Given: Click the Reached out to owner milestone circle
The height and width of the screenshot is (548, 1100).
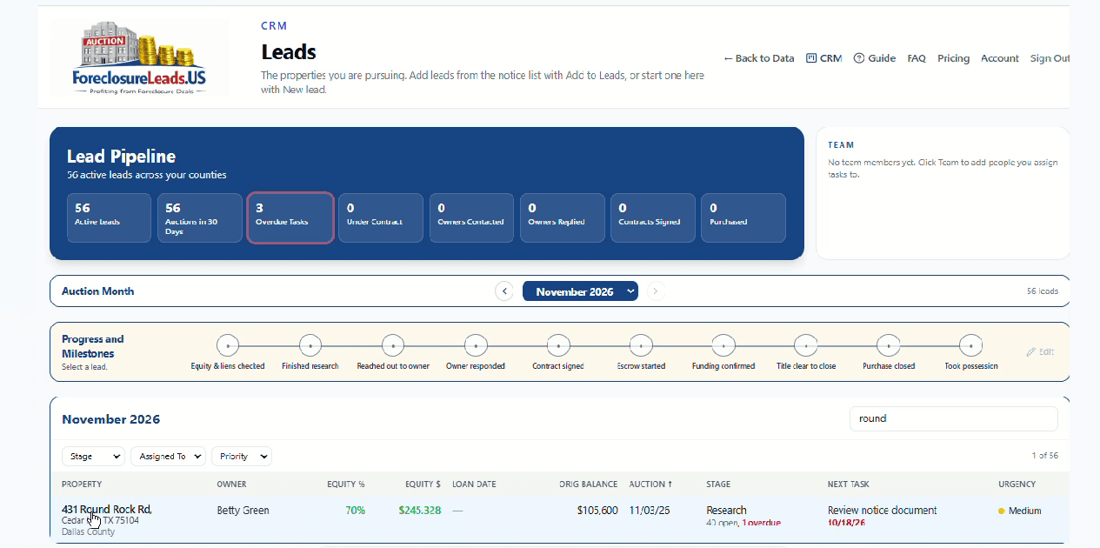Looking at the screenshot, I should pyautogui.click(x=393, y=345).
